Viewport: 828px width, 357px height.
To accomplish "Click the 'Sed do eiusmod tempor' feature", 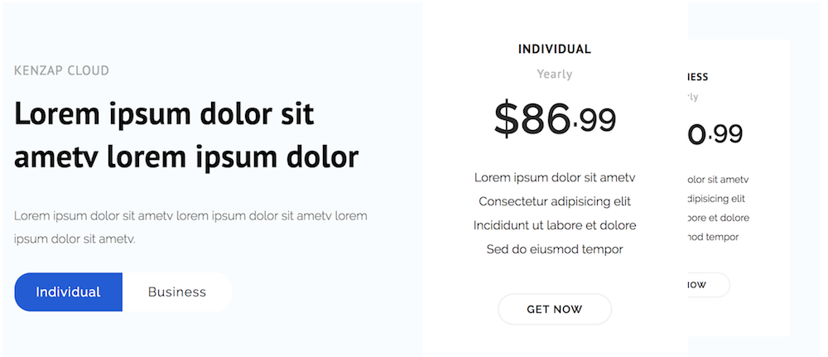I will coord(555,249).
